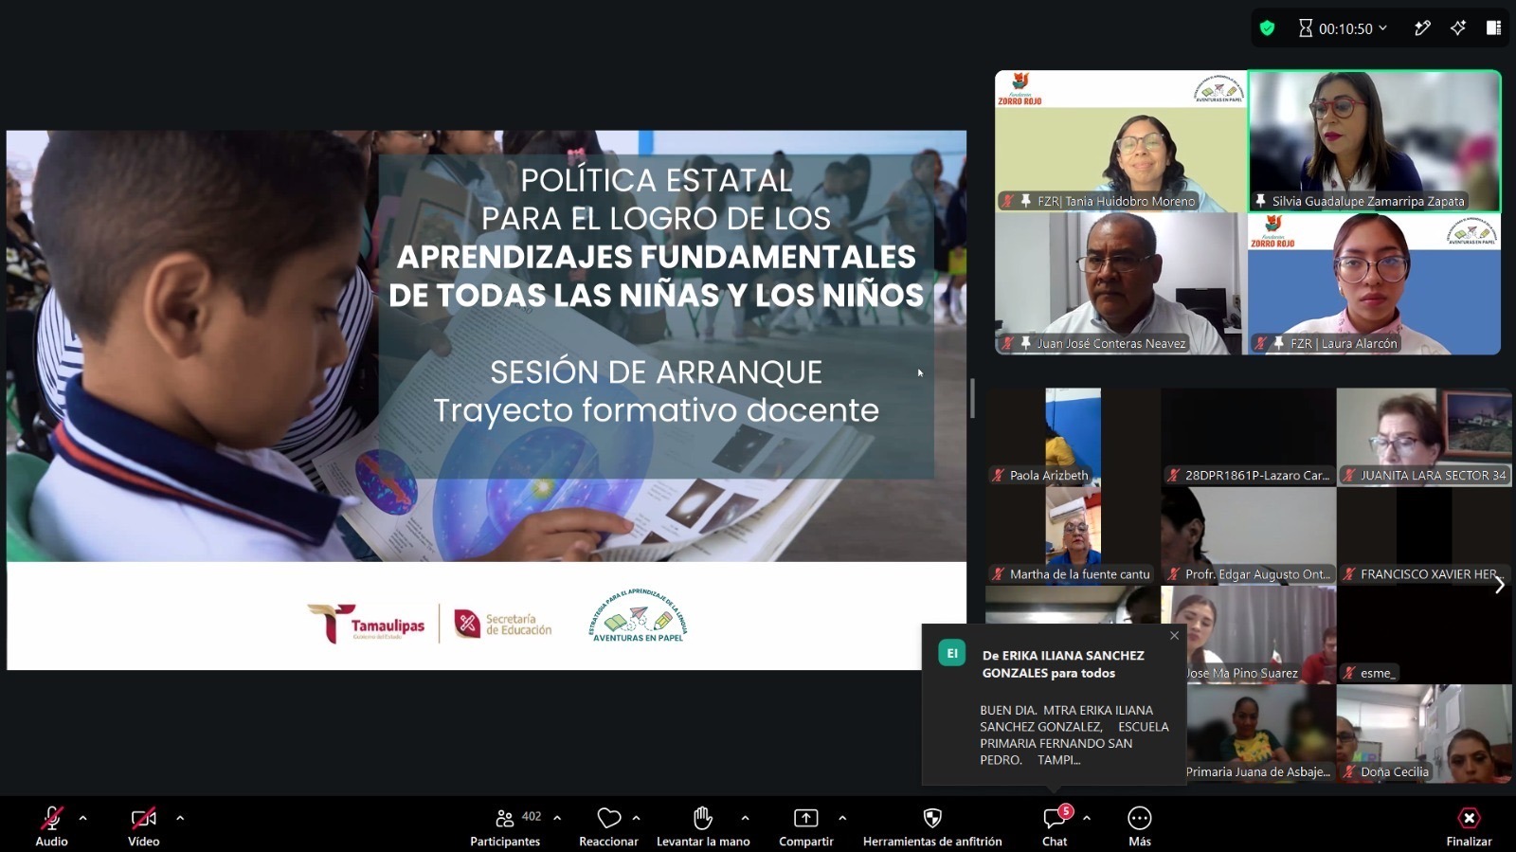Click the green encryption shield icon
The height and width of the screenshot is (852, 1516).
1268,28
